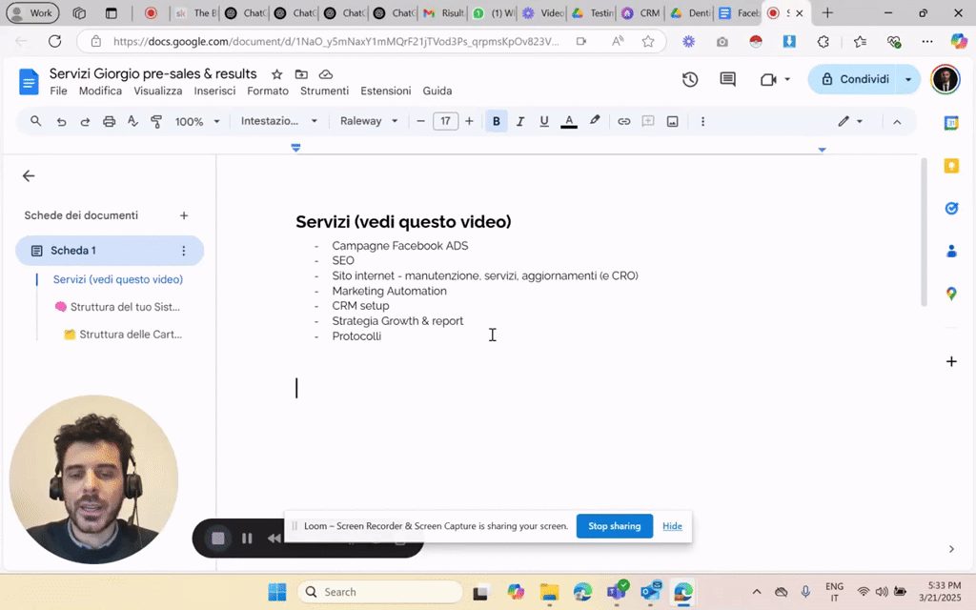
Task: Decrease the font size
Action: pos(420,121)
